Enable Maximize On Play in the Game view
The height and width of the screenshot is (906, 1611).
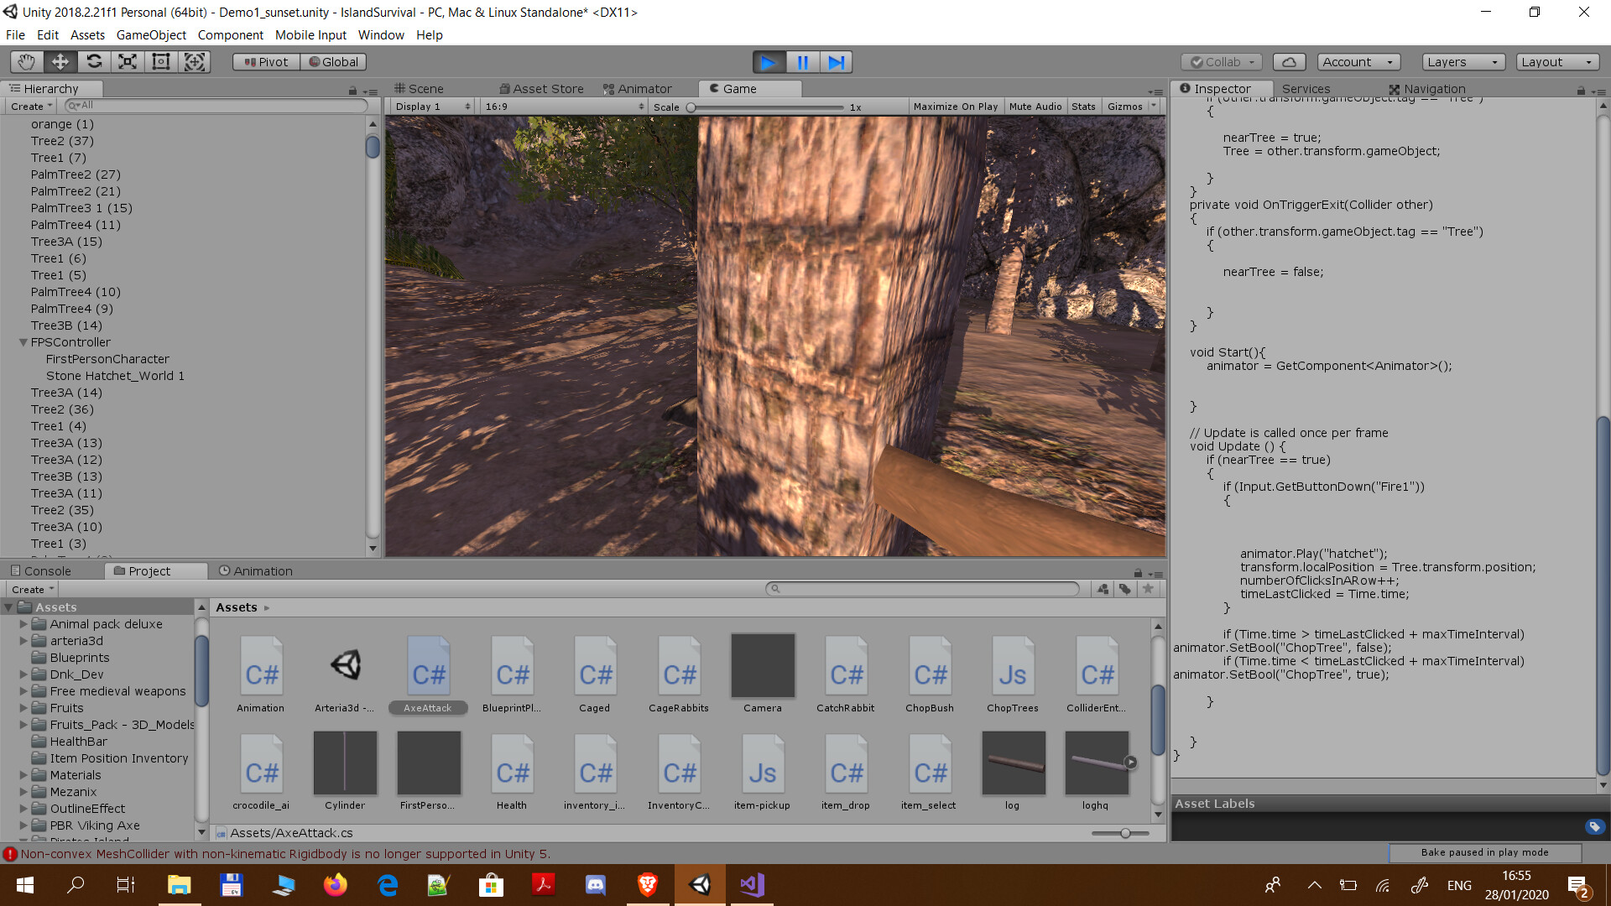(x=956, y=106)
